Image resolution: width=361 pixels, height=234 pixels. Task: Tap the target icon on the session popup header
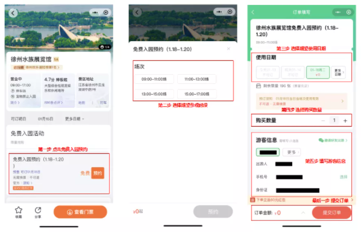pos(230,11)
